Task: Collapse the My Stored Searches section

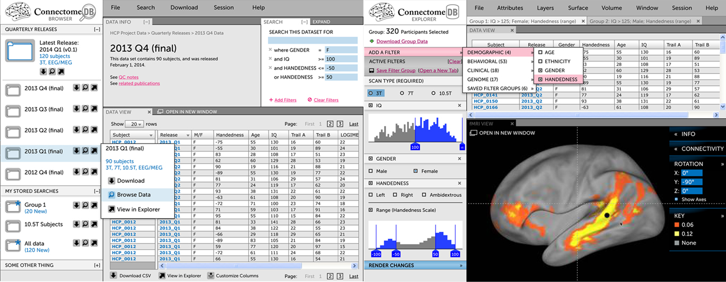Action: (x=97, y=190)
